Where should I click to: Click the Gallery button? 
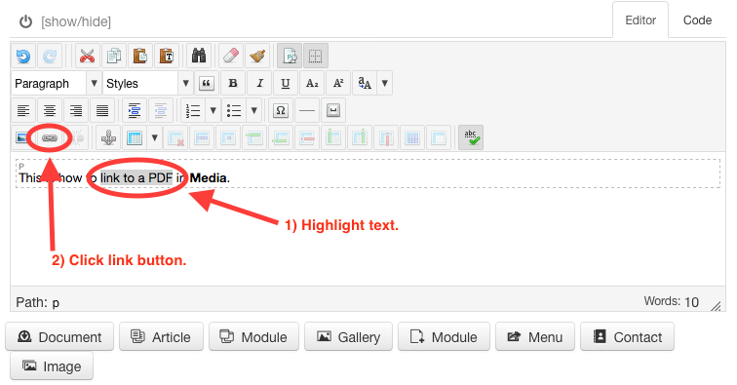[x=348, y=336]
